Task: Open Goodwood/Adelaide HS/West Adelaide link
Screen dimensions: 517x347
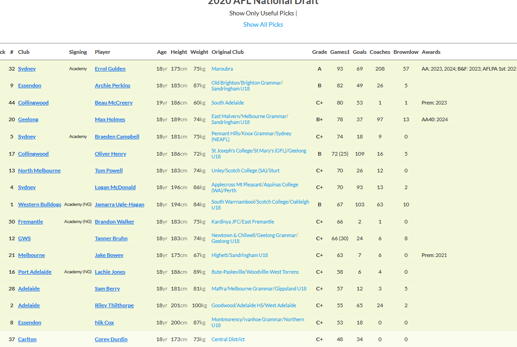Action: (x=254, y=305)
